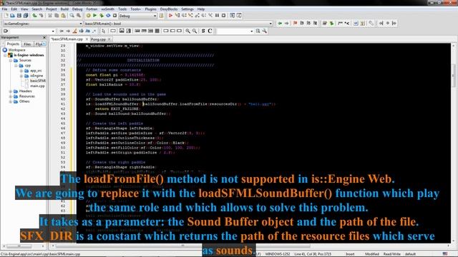Click the Stop debugger icon
458x257 pixels.
click(x=224, y=16)
